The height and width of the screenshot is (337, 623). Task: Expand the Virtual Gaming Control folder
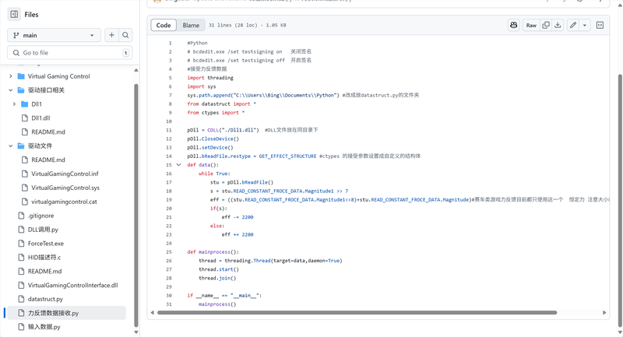click(x=11, y=76)
